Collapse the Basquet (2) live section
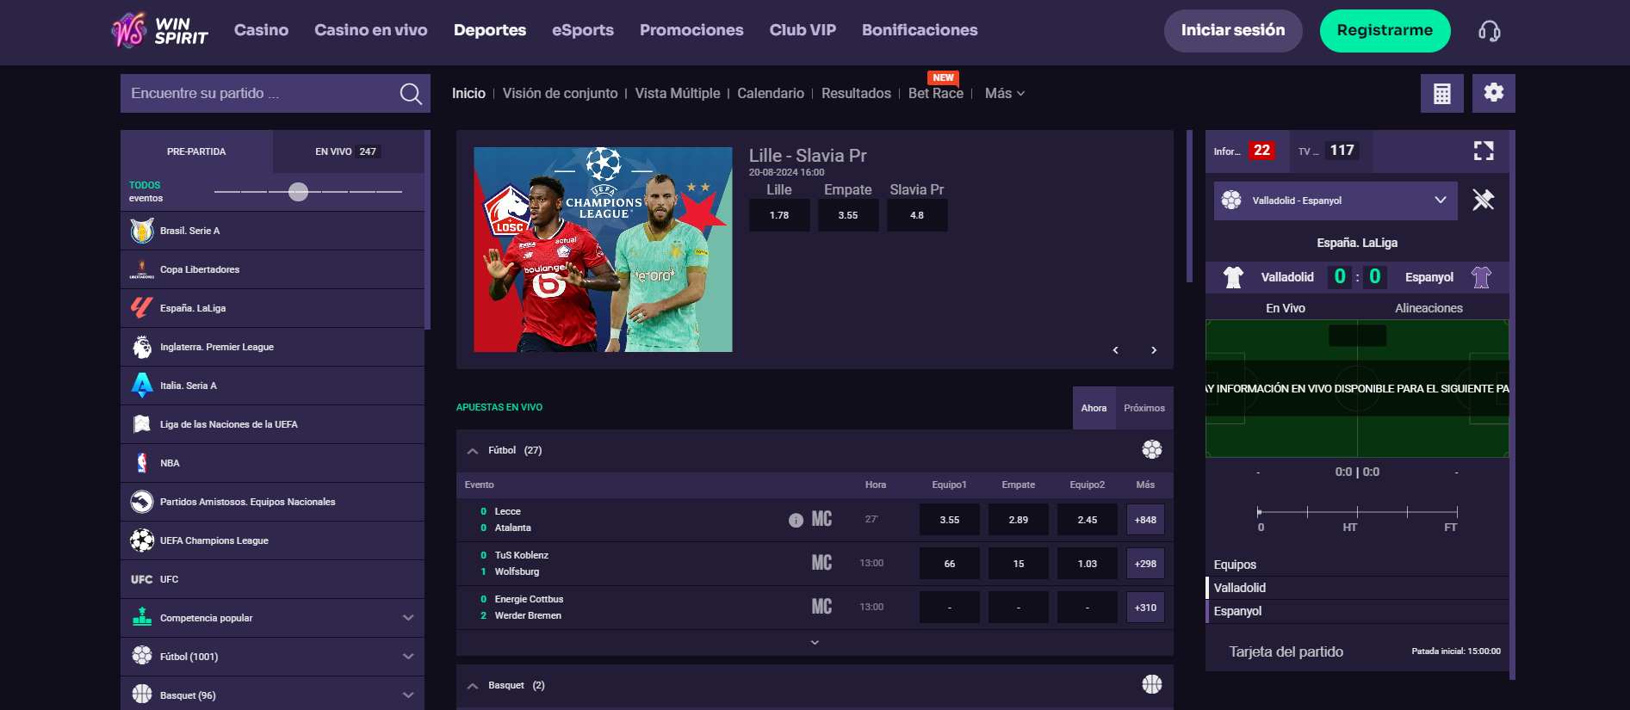The image size is (1630, 710). pyautogui.click(x=472, y=686)
